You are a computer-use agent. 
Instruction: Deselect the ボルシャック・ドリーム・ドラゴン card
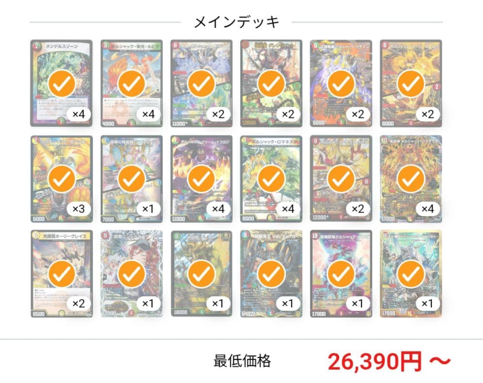[x=201, y=179]
